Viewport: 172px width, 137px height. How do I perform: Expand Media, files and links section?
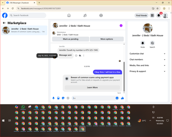point(148,65)
